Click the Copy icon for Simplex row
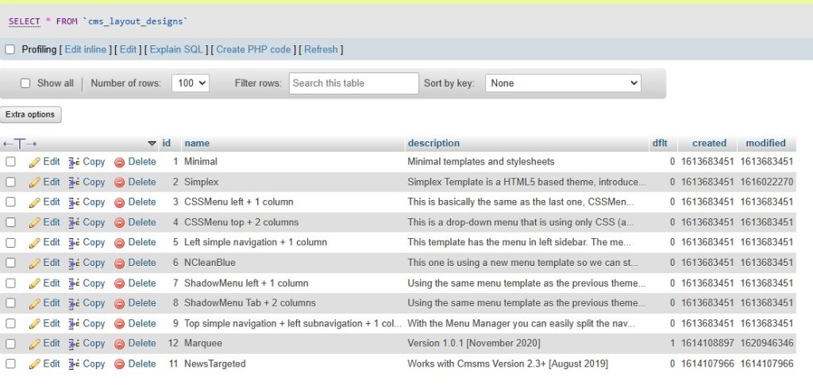The image size is (813, 389). 74,182
